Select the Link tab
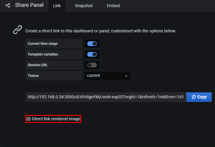The height and width of the screenshot is (147, 215). point(57,6)
